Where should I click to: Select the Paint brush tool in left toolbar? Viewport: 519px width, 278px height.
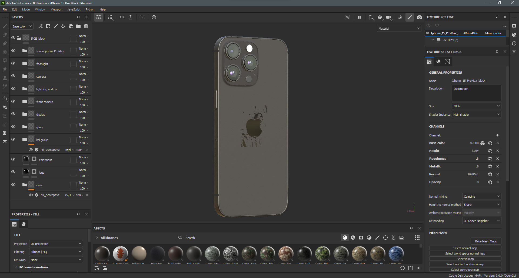(5, 26)
